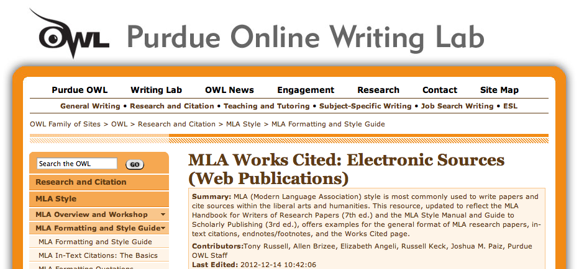The width and height of the screenshot is (579, 269).
Task: Click the MLA Works Cited page heading
Action: click(x=347, y=169)
